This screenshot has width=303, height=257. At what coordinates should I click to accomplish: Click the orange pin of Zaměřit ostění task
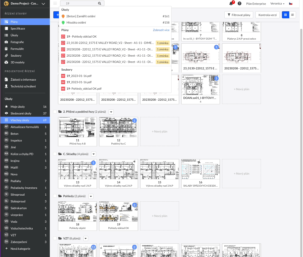coord(63,16)
